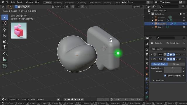Image resolution: width=187 pixels, height=105 pixels.
Task: Hide the Collection in viewport
Action: coord(184,14)
